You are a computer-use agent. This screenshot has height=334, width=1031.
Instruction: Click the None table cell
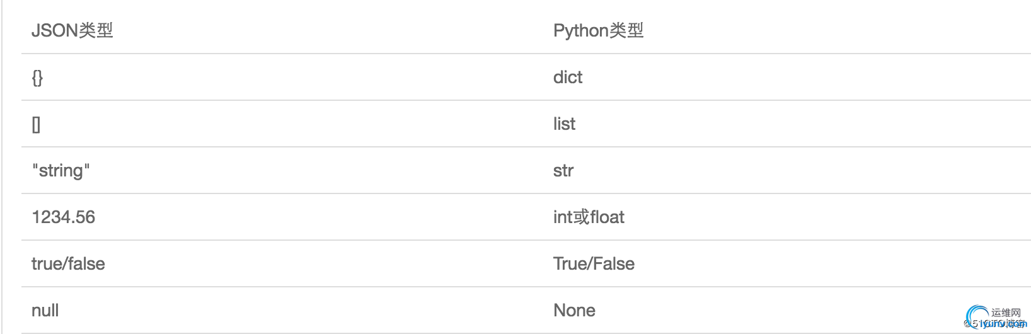[574, 310]
